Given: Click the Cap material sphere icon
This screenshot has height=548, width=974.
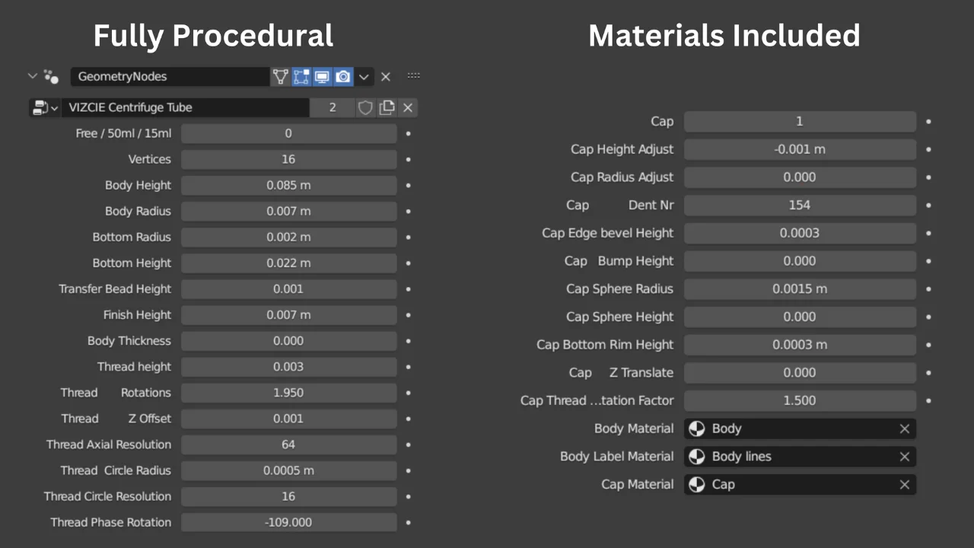Looking at the screenshot, I should 697,484.
